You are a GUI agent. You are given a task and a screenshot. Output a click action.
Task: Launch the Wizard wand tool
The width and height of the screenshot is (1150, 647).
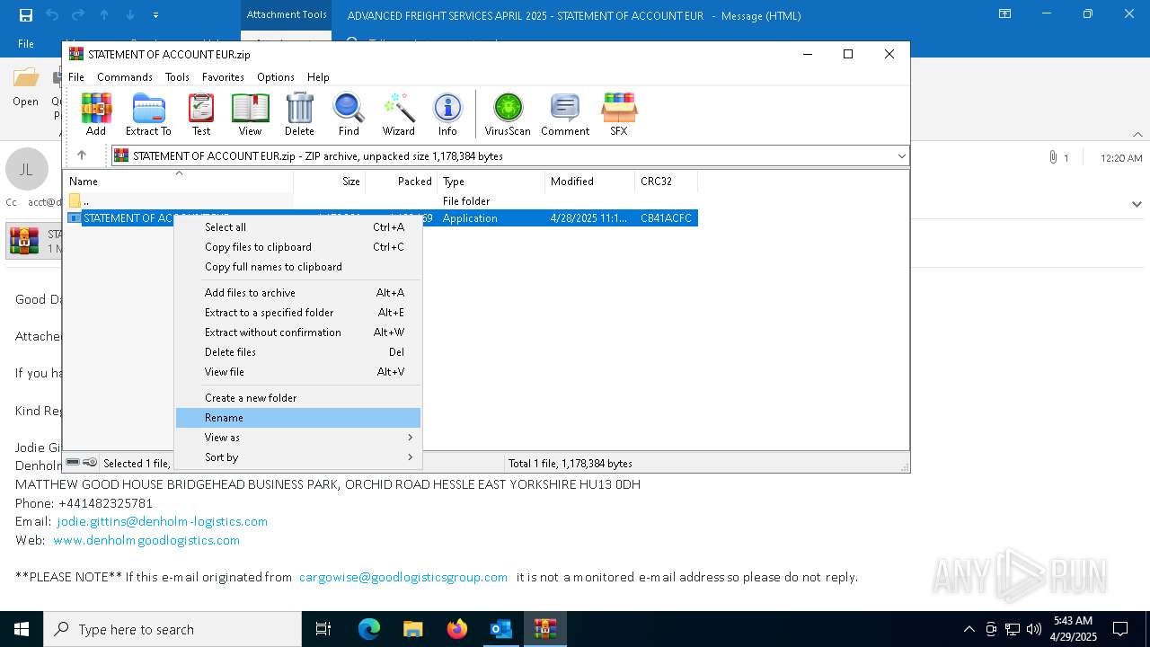[x=398, y=114]
